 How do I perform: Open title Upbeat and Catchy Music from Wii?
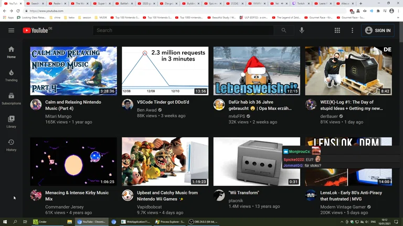click(167, 196)
